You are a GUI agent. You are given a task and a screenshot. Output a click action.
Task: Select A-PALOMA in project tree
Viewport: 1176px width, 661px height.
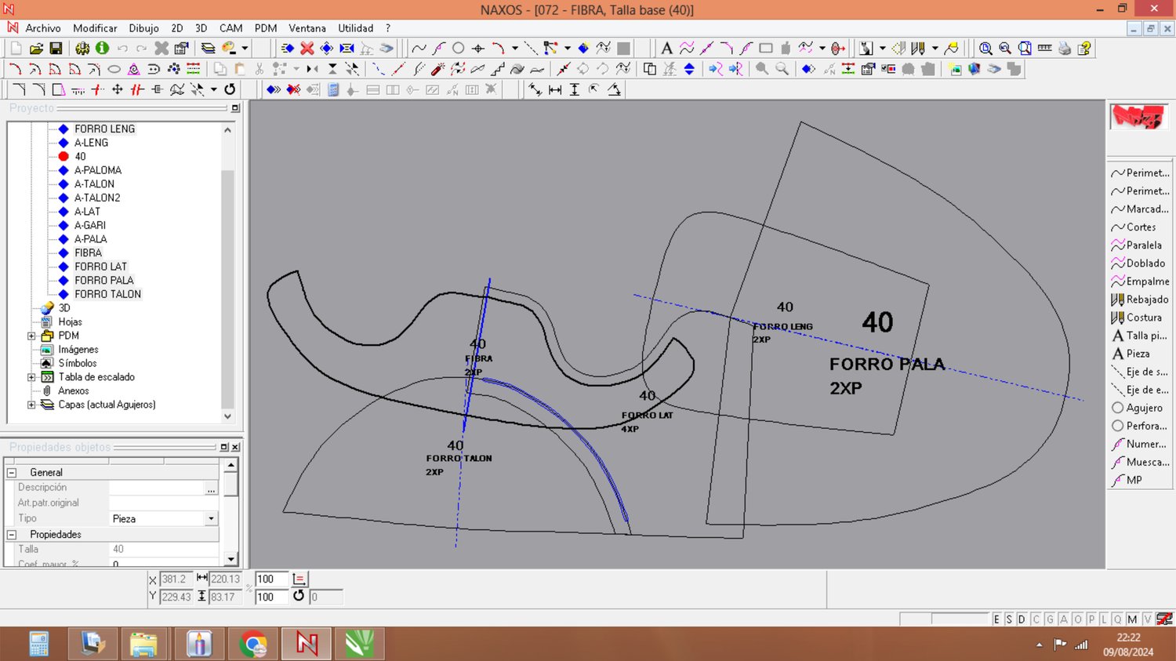click(98, 170)
